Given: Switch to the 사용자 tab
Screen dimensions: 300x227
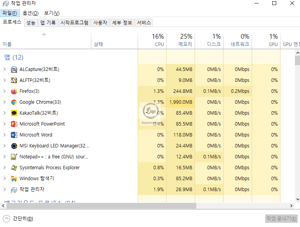Looking at the screenshot, I should point(100,23).
